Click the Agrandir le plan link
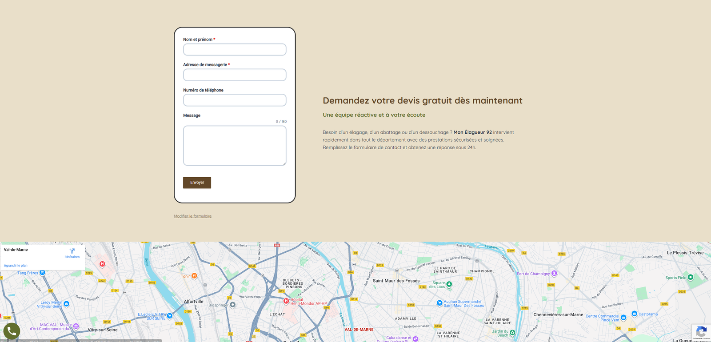 16,266
